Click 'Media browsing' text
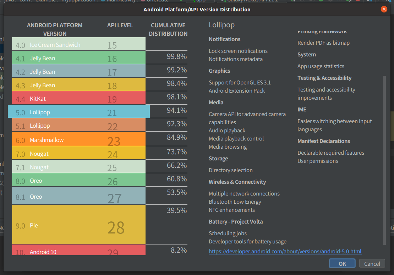394x275 pixels. pos(228,147)
